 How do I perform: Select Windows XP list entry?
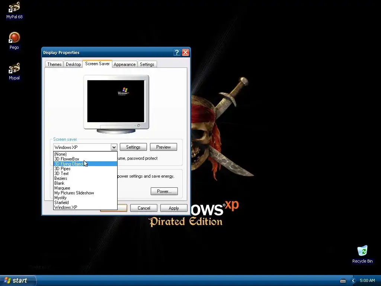tap(85, 207)
